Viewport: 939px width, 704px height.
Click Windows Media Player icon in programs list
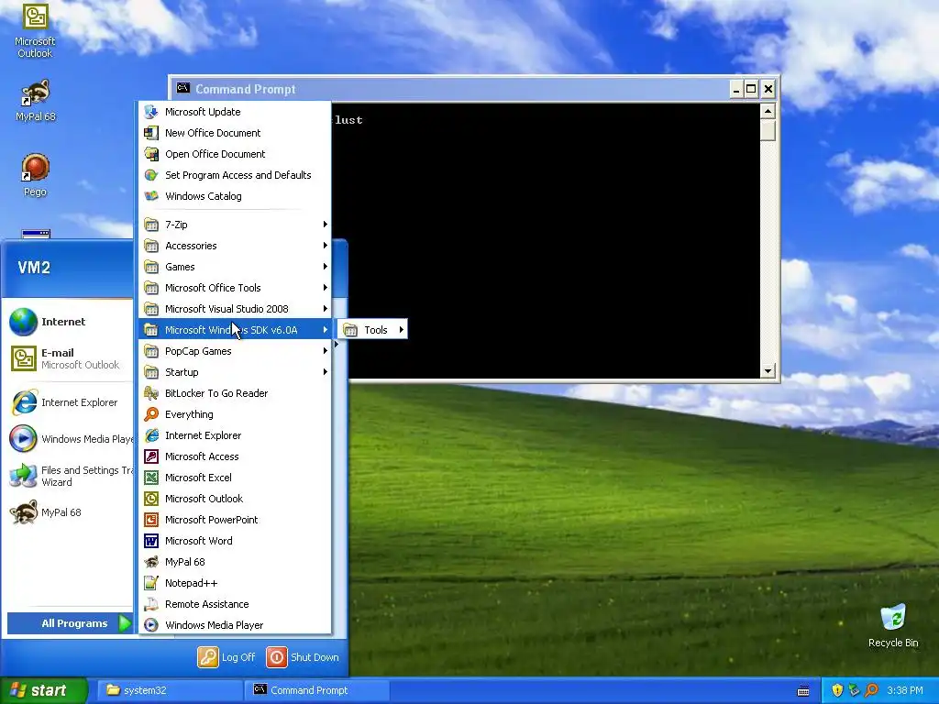[x=151, y=625]
